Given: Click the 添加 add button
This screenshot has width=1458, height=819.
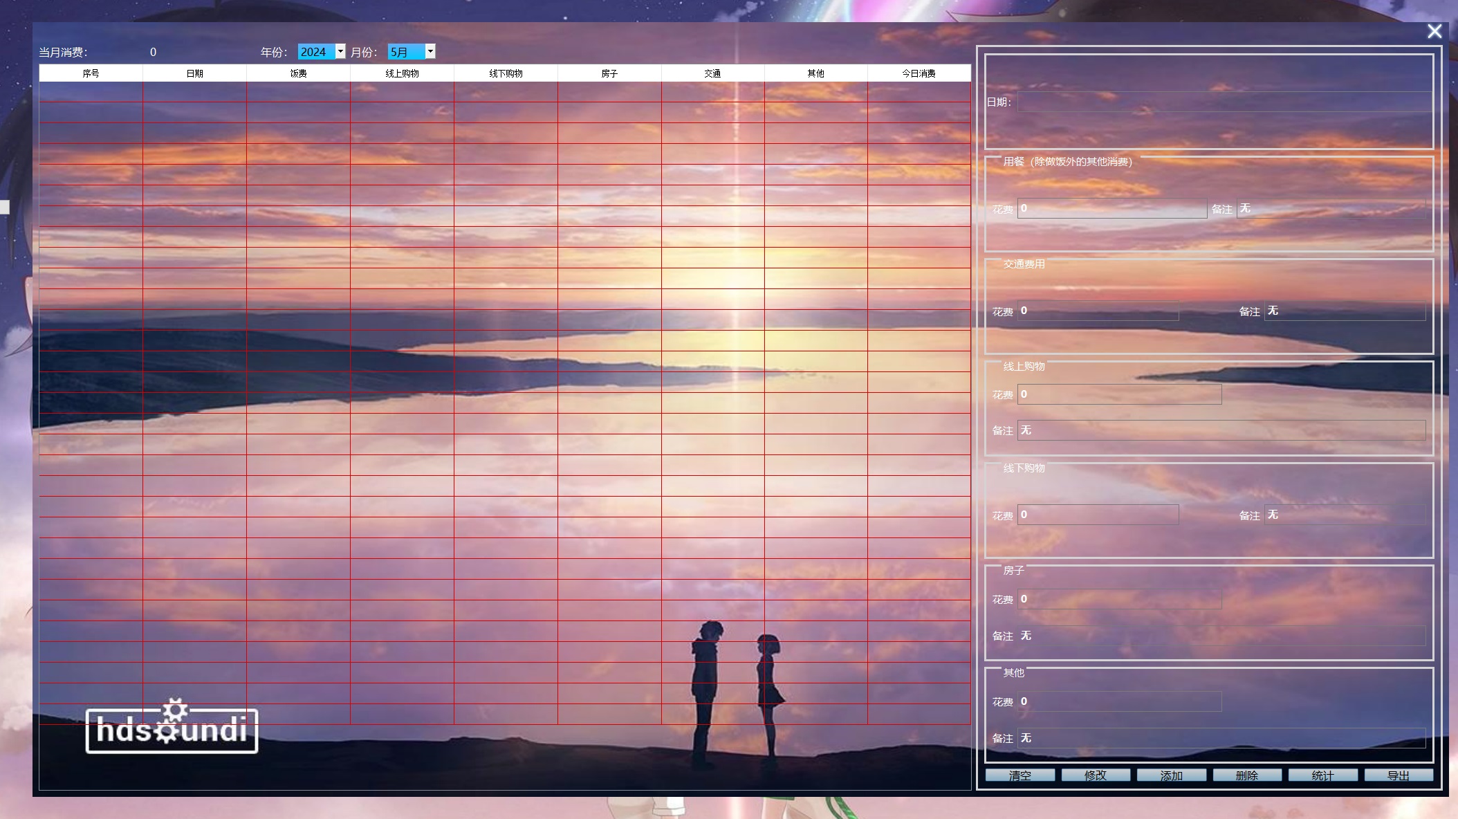Looking at the screenshot, I should click(x=1172, y=775).
